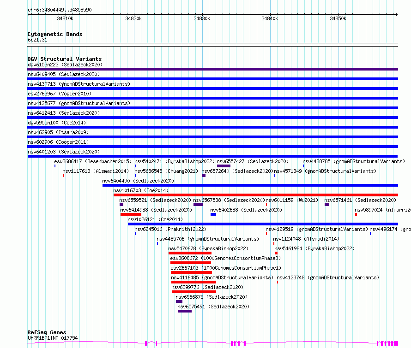Screen dimensions: 411x348
Task: Click nsv6557427 (Sedlazeck2020) label
Action: (253, 161)
